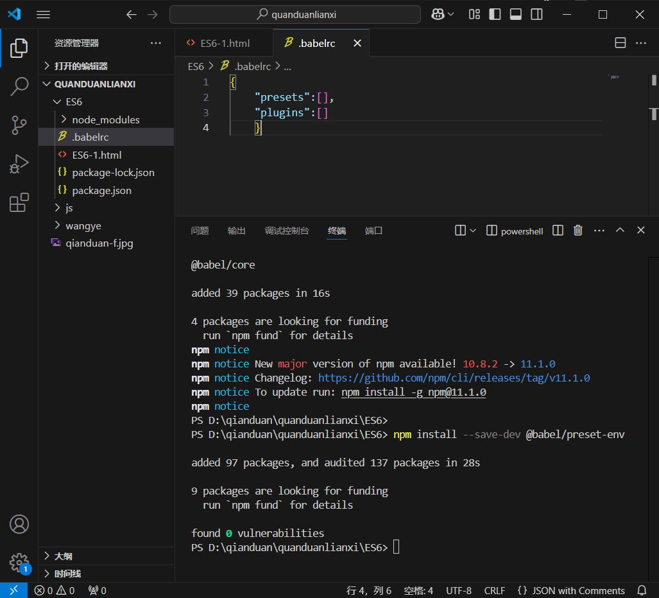Viewport: 659px width, 598px height.
Task: Kill terminal with the trash icon
Action: click(x=578, y=231)
